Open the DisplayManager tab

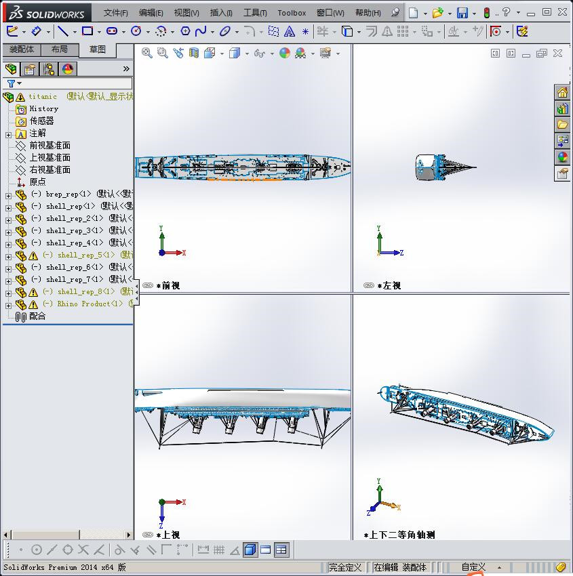click(x=68, y=69)
